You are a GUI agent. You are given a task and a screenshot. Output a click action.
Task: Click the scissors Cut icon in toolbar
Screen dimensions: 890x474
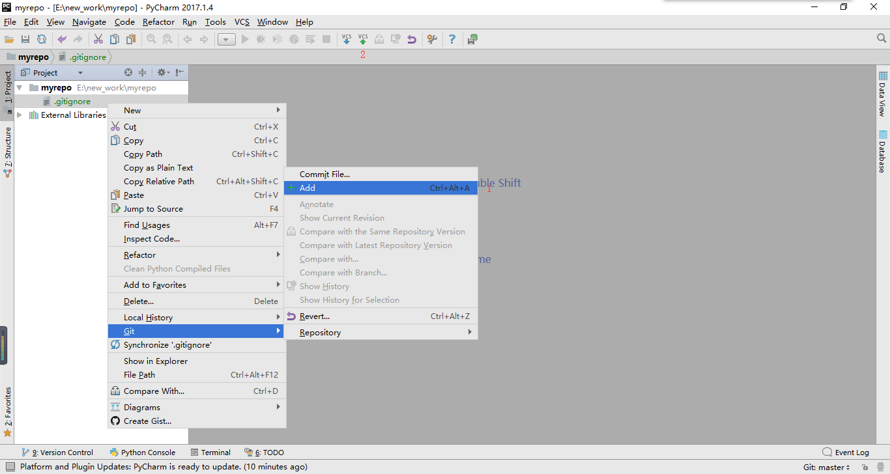(x=98, y=40)
